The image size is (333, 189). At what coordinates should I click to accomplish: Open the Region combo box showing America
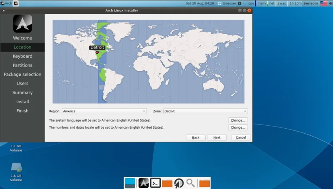pos(104,111)
